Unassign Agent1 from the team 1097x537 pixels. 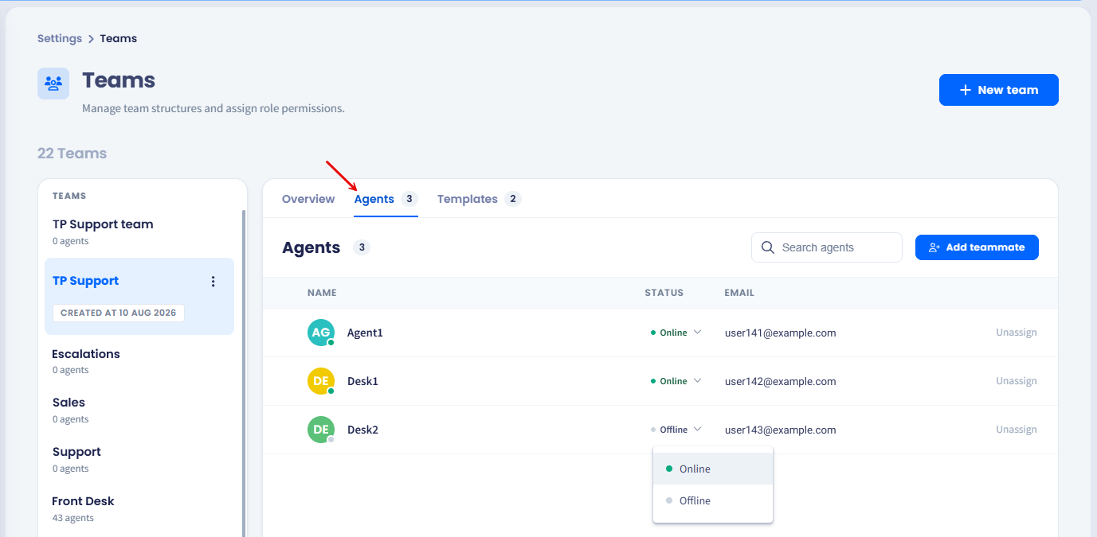tap(1017, 333)
